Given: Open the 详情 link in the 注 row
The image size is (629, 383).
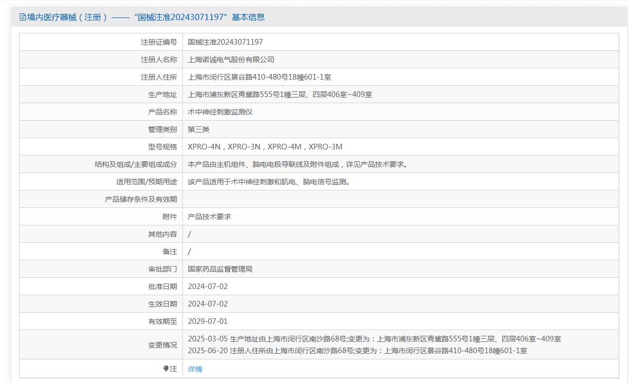Looking at the screenshot, I should coord(195,369).
